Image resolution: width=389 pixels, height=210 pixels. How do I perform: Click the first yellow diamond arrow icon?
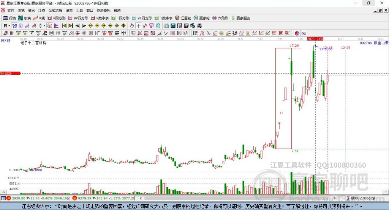pos(90,26)
